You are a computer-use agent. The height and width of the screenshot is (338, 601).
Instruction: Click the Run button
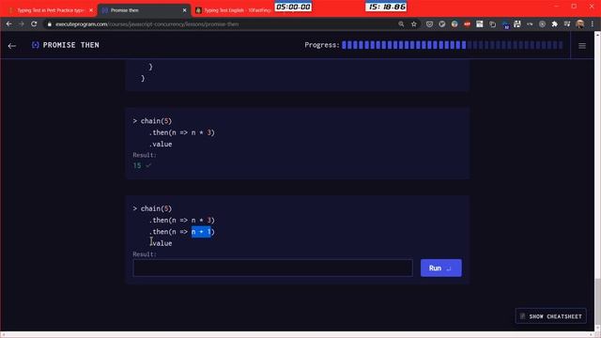click(440, 268)
